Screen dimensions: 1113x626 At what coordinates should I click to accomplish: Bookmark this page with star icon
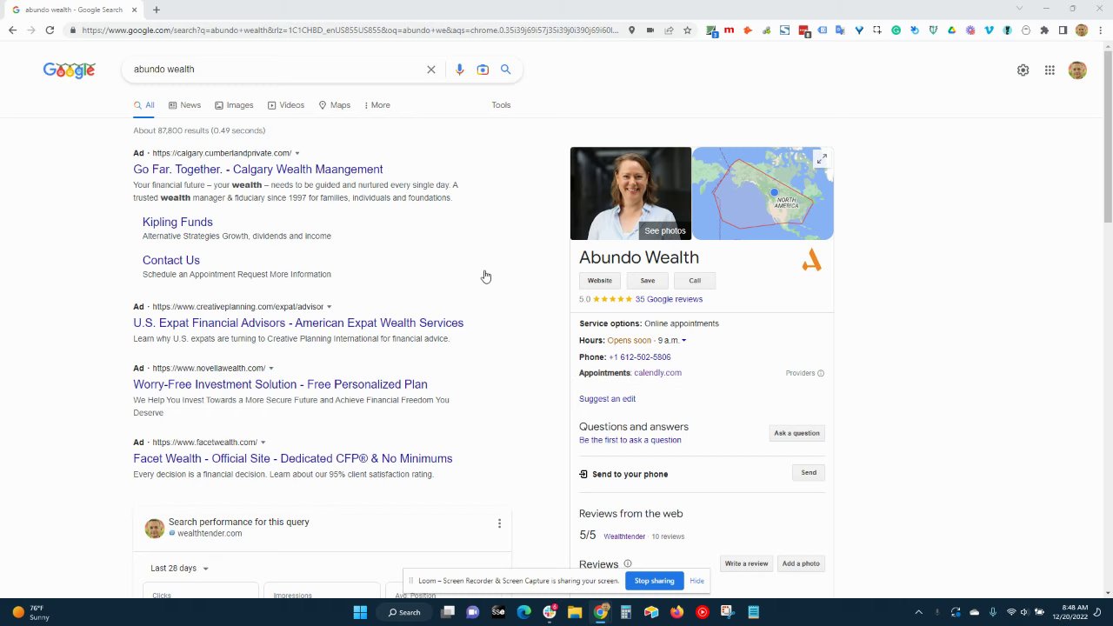(687, 30)
